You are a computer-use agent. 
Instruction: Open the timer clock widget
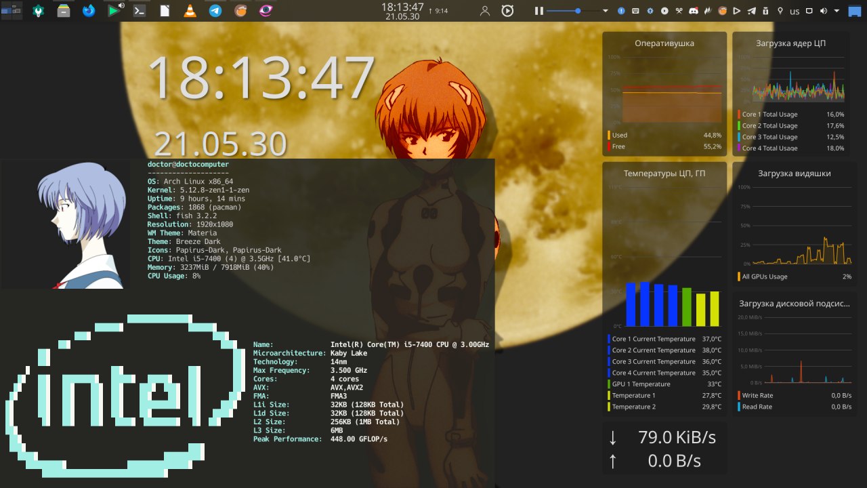(507, 11)
